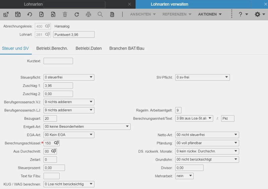Screen dimensions: 268x189
Task: Click the Regelm. Arbeitsentgelt field
Action: [x=178, y=110]
